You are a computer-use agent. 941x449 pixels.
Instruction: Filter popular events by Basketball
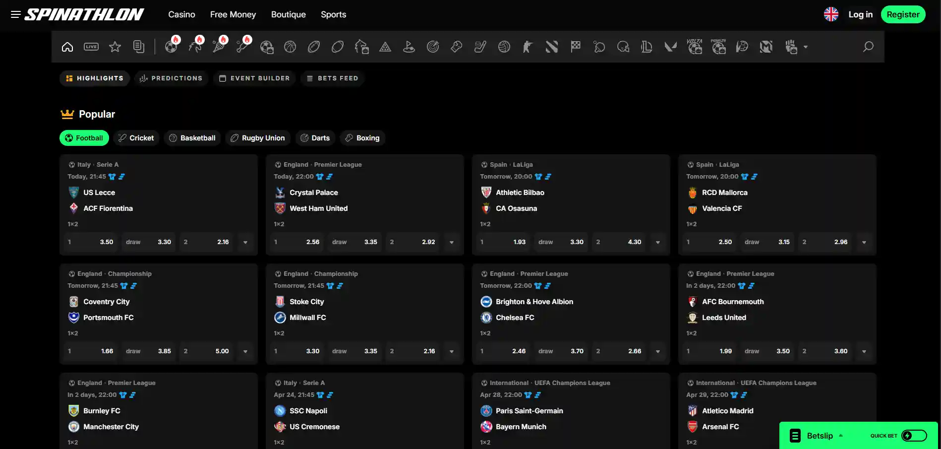point(192,138)
